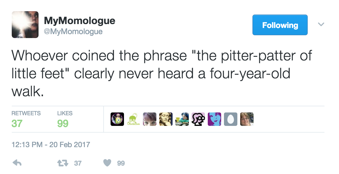Open the blue-haired person liker avatar
339x174 pixels.
(182, 119)
